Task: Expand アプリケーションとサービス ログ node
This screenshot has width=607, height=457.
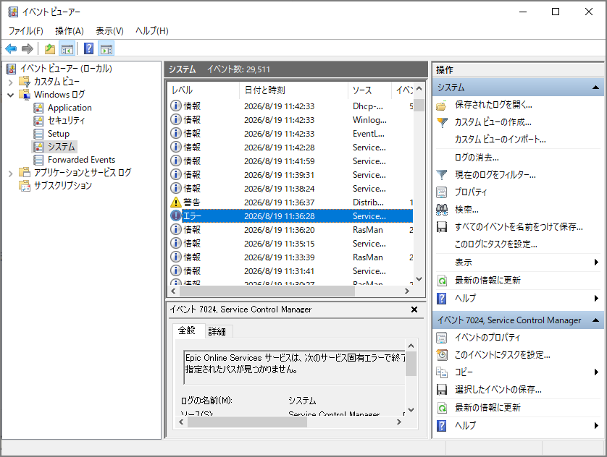Action: click(10, 174)
